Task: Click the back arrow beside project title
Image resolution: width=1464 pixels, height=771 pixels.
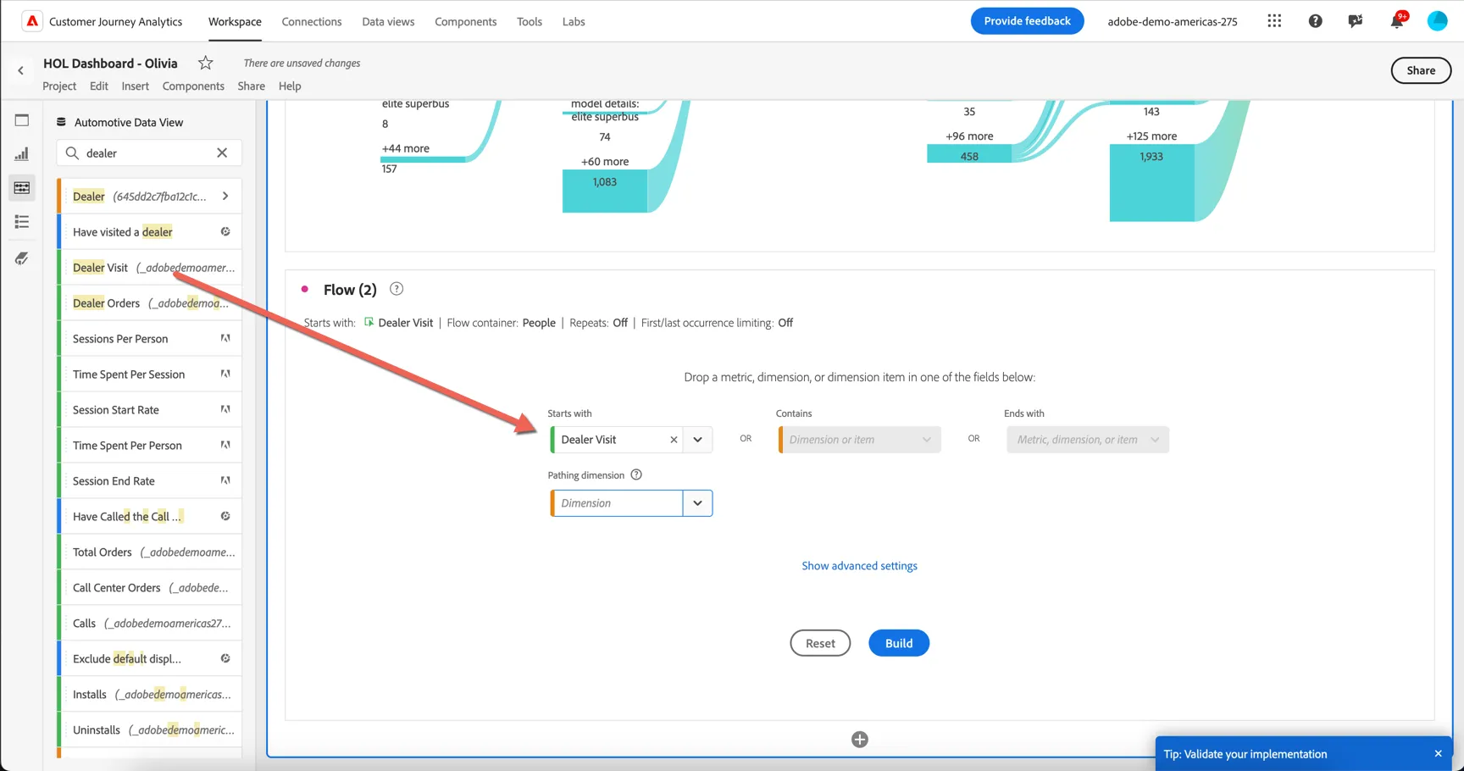Action: point(20,71)
